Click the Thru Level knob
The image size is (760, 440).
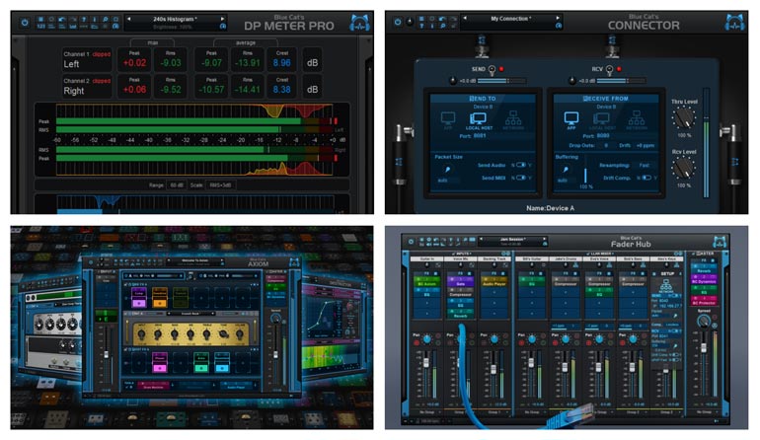(683, 117)
